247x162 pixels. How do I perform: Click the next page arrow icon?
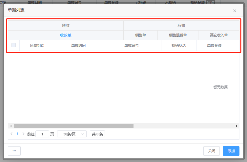23,134
